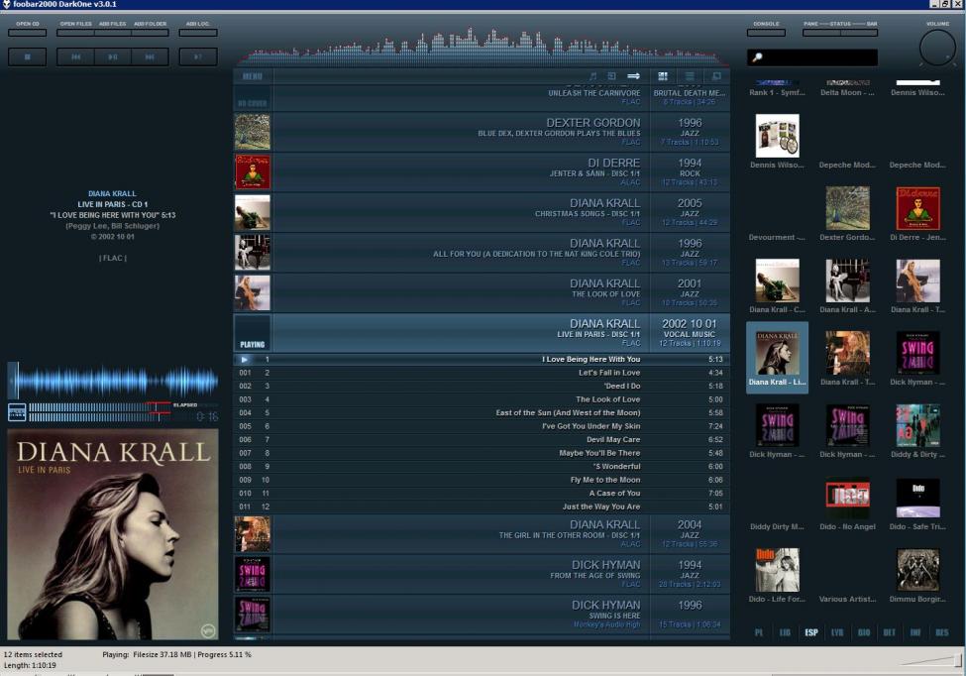
Task: Open the LYR tab
Action: [837, 632]
